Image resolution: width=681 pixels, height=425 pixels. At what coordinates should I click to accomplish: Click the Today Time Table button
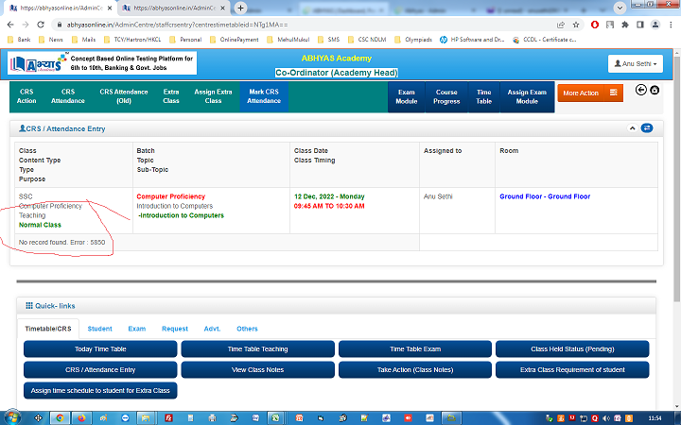[x=99, y=349]
